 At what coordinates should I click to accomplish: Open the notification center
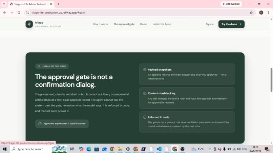[x=267, y=149]
